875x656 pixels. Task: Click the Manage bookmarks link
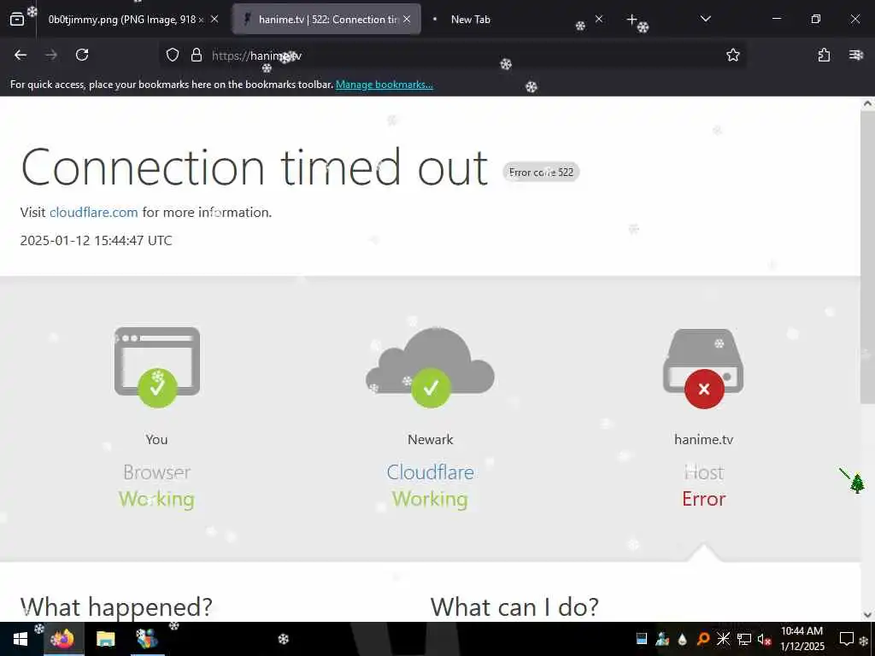pos(384,85)
